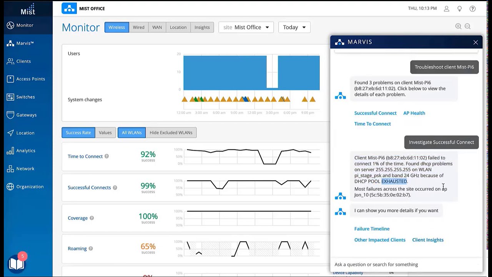Select the Location tab

pos(178,27)
